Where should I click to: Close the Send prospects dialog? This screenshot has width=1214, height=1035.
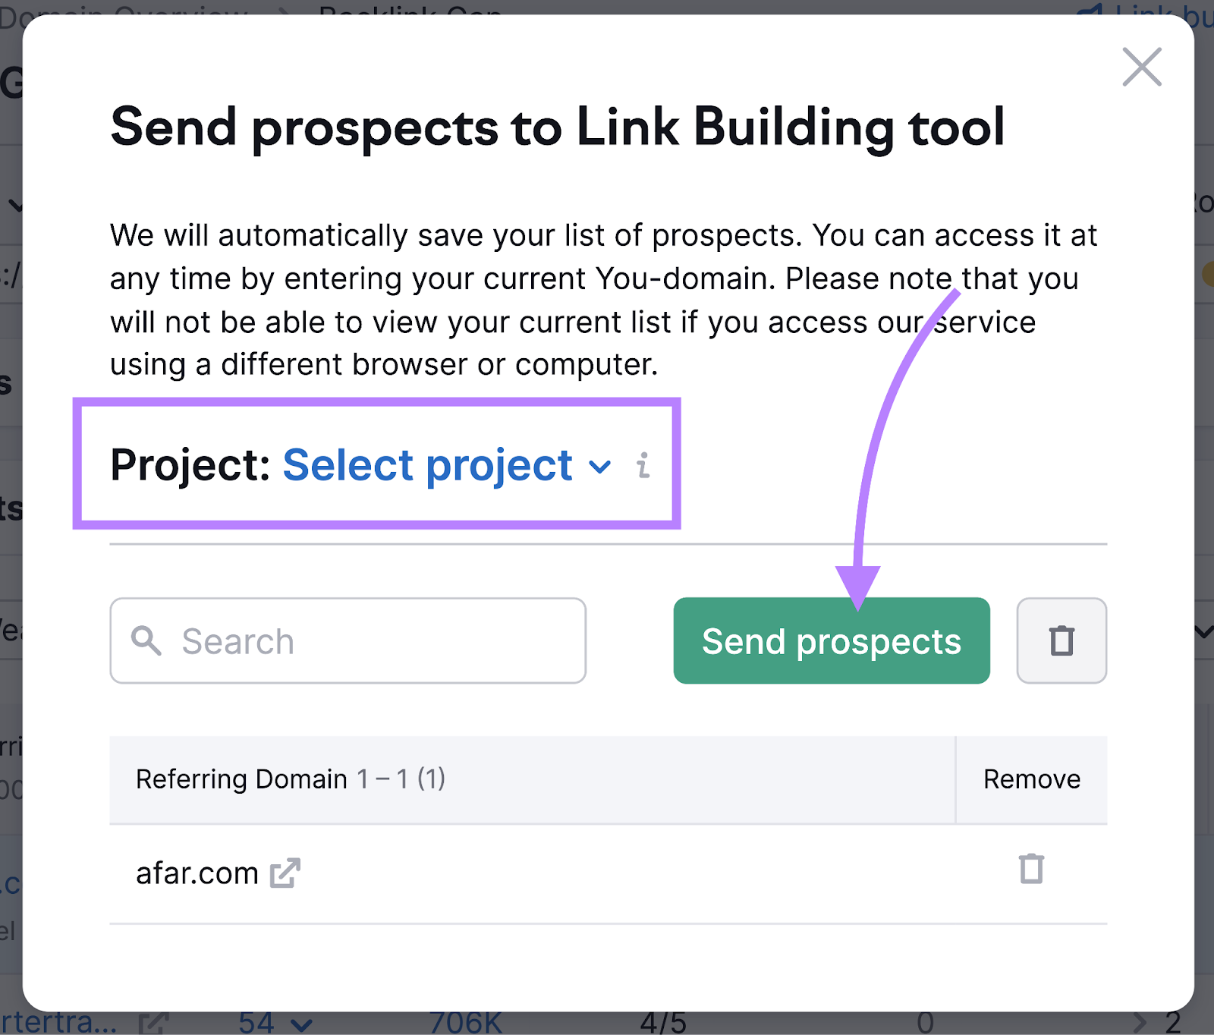coord(1142,67)
